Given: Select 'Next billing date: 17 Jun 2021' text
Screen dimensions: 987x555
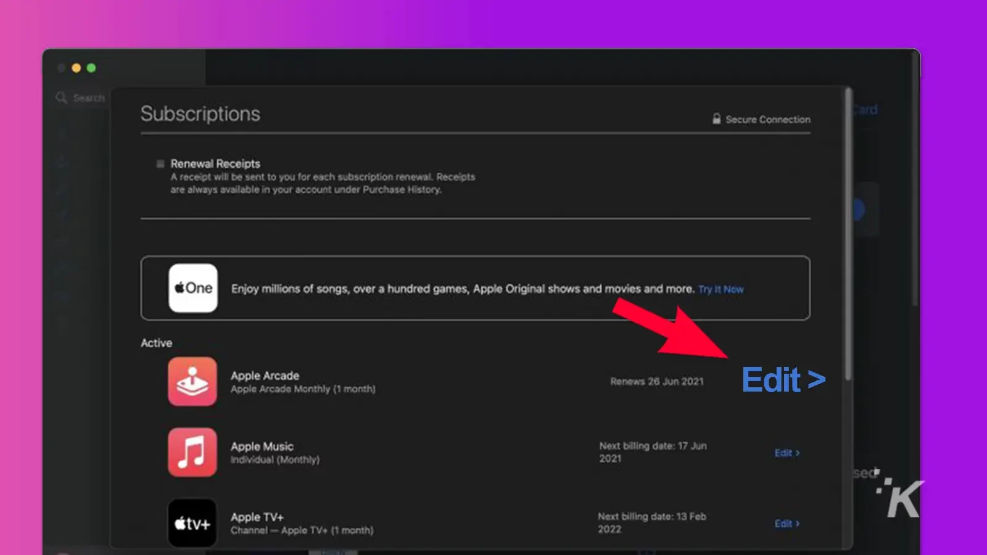Looking at the screenshot, I should [x=653, y=452].
